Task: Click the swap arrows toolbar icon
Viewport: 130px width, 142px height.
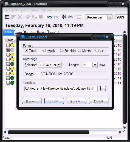Action: [79, 17]
